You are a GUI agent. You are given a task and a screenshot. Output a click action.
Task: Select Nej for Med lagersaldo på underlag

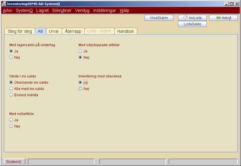(11, 57)
